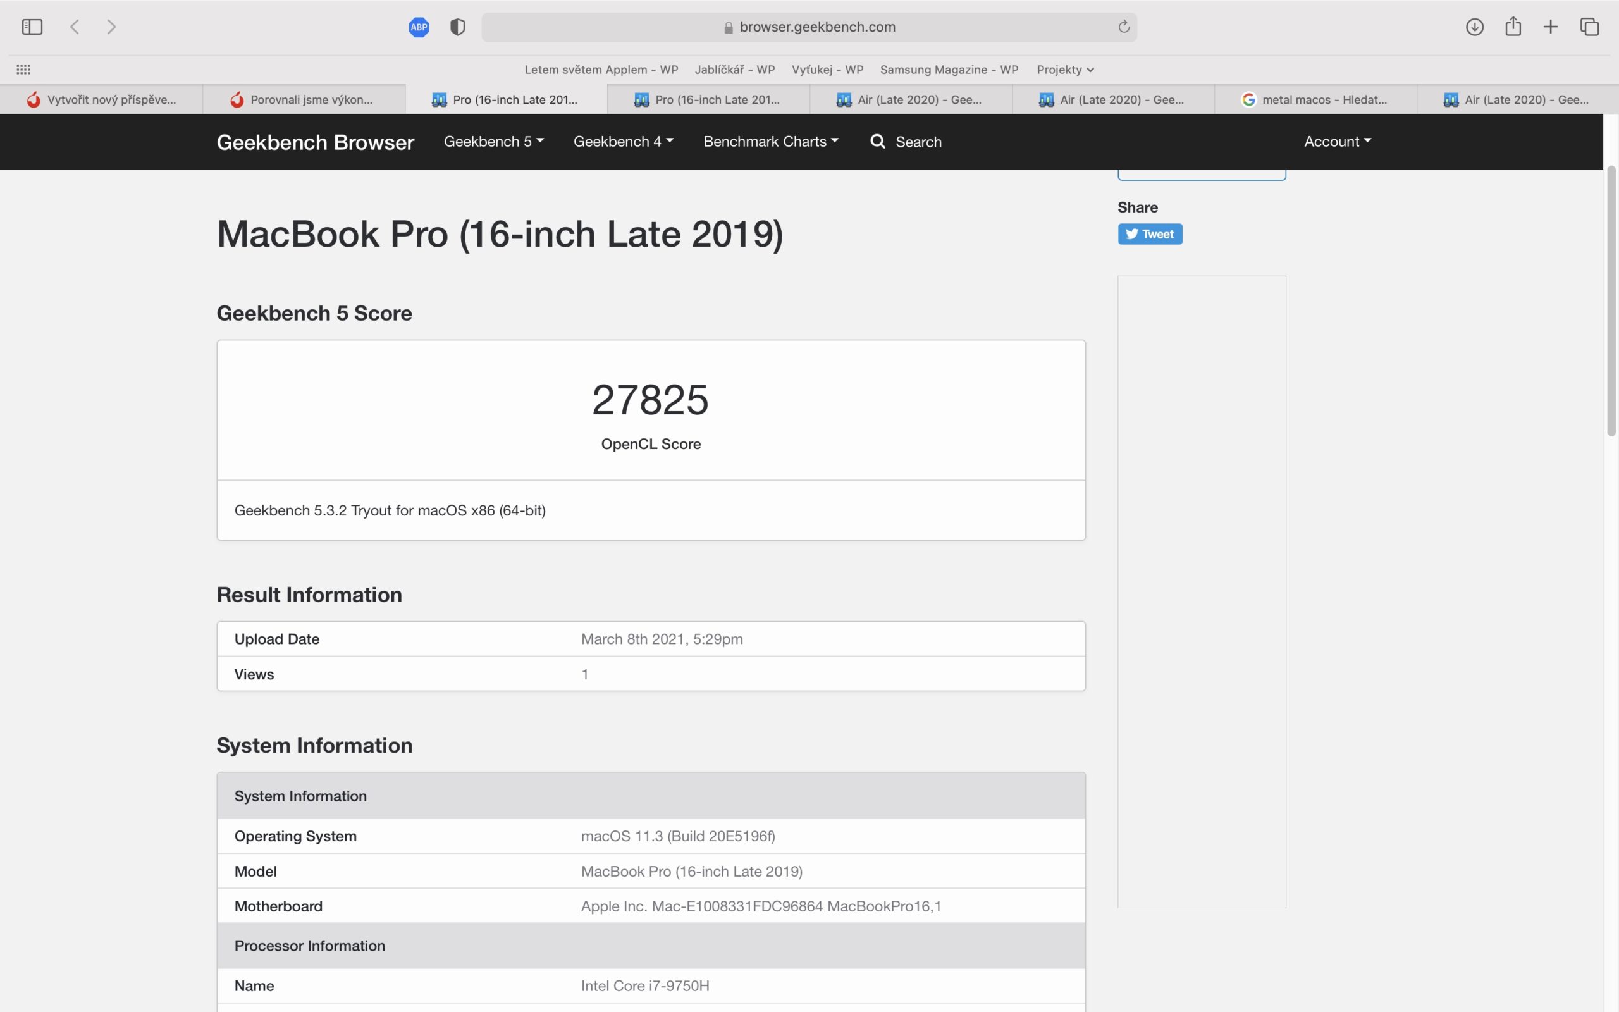Switch to the Porovnali jsme výkon... tab
The height and width of the screenshot is (1012, 1619).
point(304,100)
